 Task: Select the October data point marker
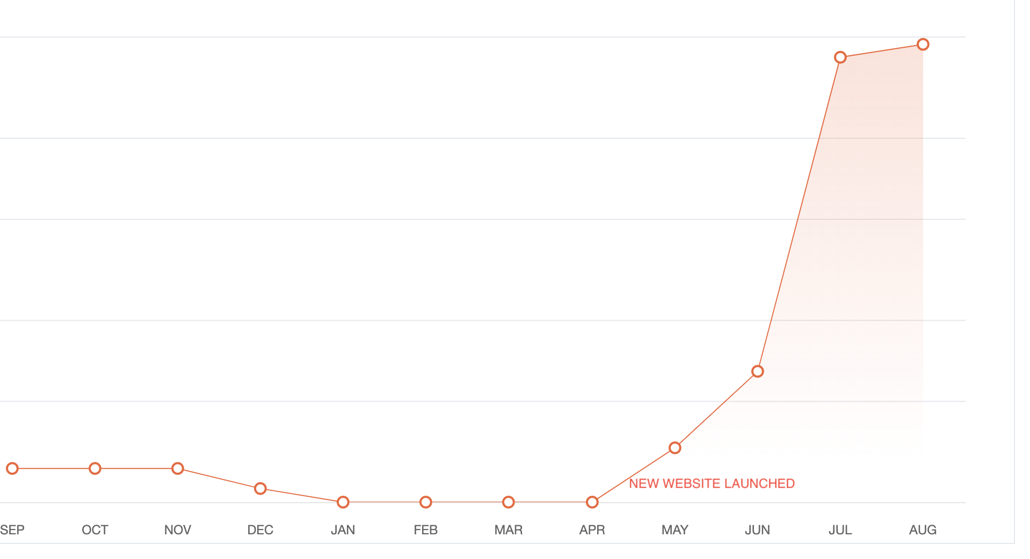click(95, 468)
